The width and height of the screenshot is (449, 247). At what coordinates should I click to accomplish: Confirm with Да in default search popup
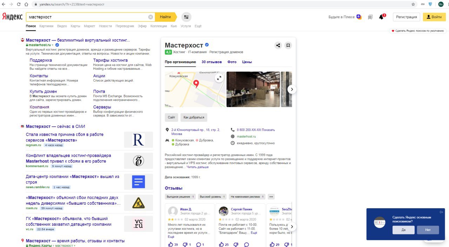point(403,230)
